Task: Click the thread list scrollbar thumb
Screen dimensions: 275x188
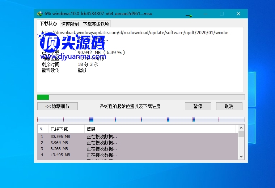Action: tap(241, 134)
